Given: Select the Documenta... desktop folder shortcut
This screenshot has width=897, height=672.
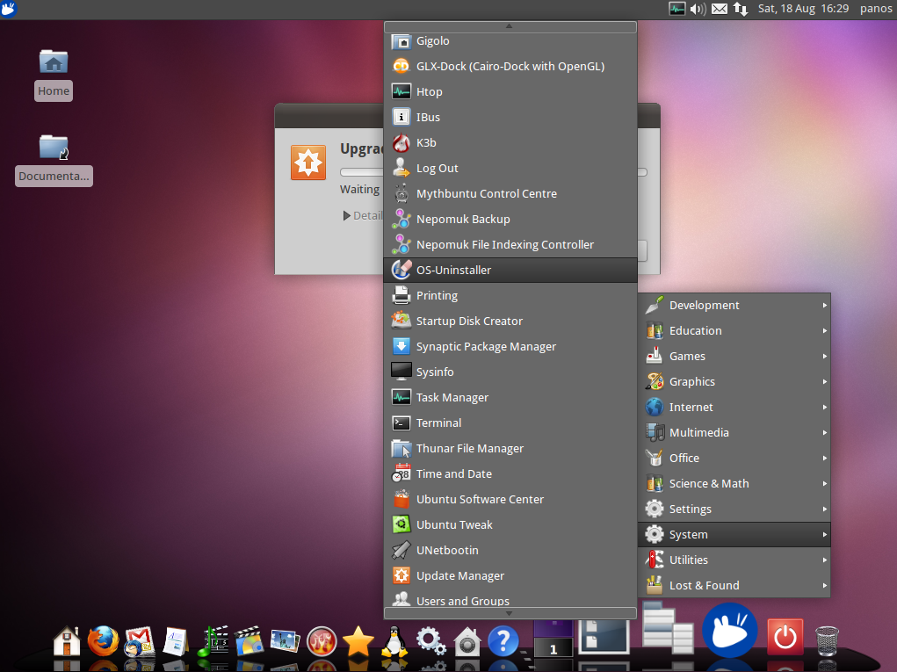Looking at the screenshot, I should tap(54, 160).
